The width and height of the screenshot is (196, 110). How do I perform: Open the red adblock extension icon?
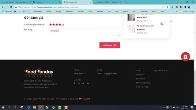click(177, 7)
